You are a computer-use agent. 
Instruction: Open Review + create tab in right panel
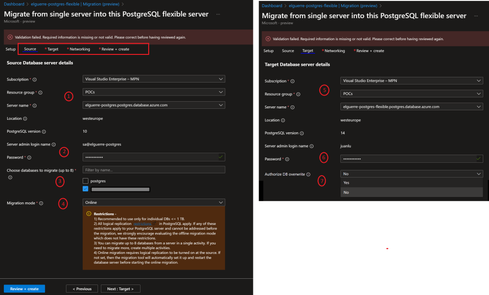tap(370, 51)
